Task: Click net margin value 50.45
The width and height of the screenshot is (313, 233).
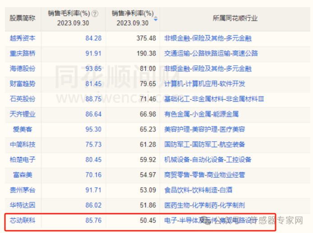Action: point(148,220)
